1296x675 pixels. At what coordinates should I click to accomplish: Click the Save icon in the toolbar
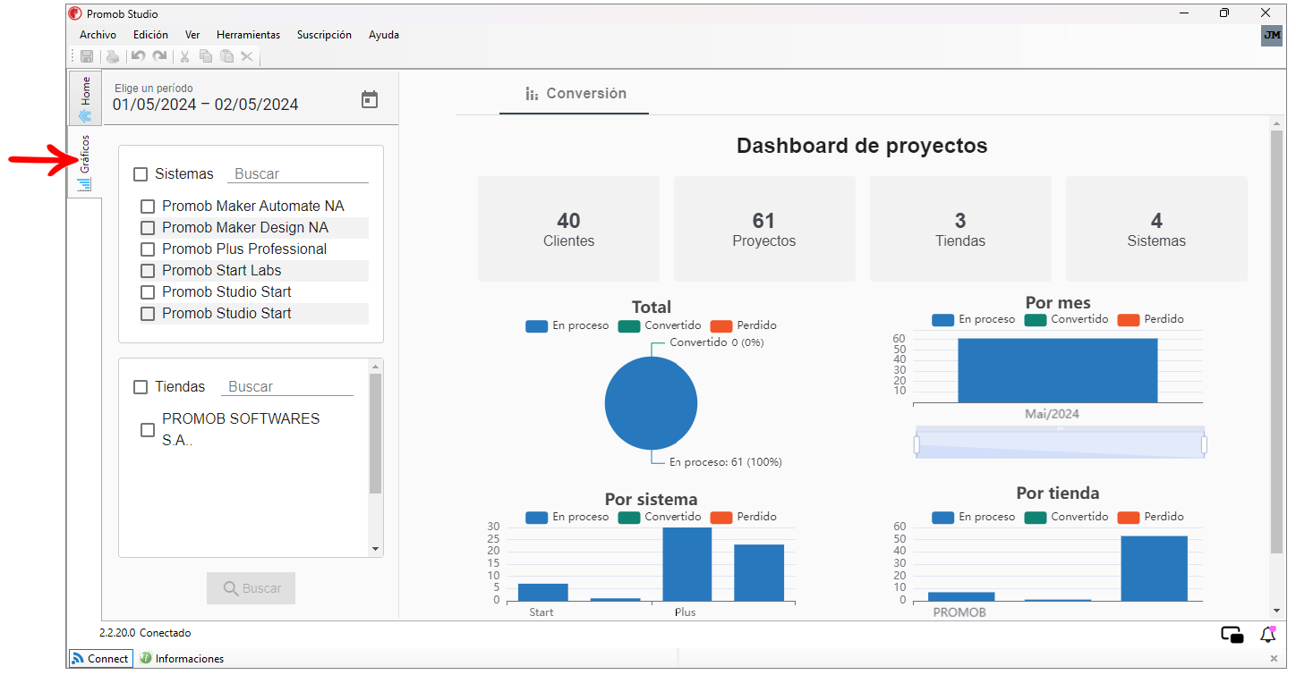click(87, 56)
